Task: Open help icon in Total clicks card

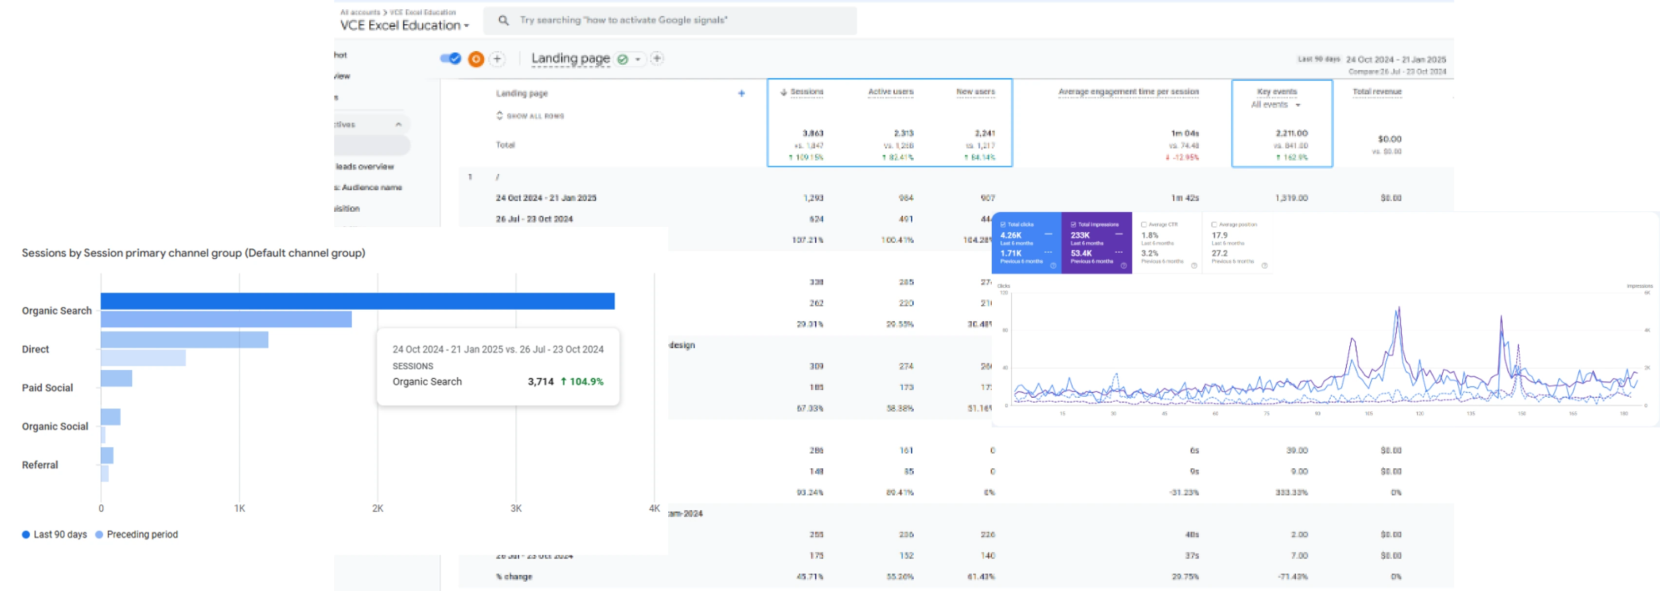Action: coord(1053,265)
